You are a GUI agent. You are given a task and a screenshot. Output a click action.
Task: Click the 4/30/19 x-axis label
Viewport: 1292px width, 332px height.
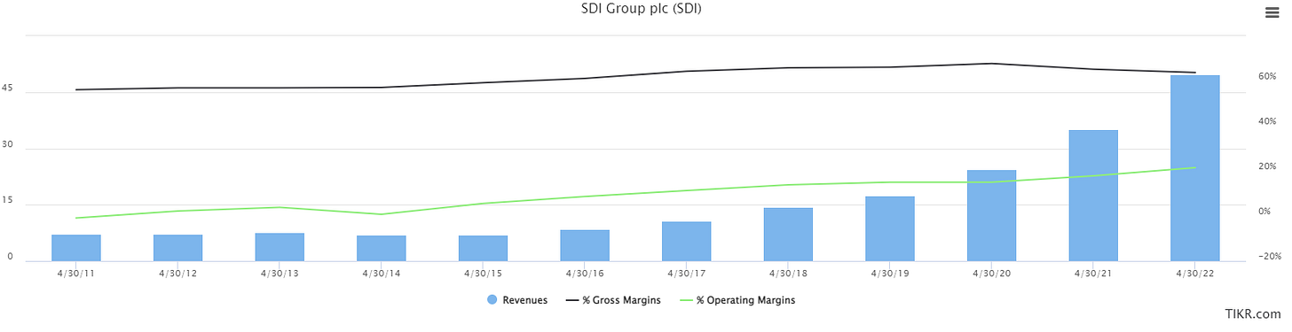click(x=890, y=274)
